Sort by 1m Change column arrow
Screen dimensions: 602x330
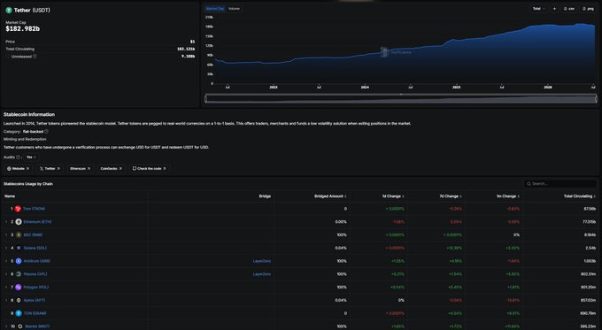coord(519,196)
